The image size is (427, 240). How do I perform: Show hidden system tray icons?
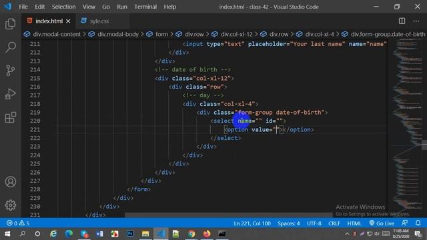[347, 234]
